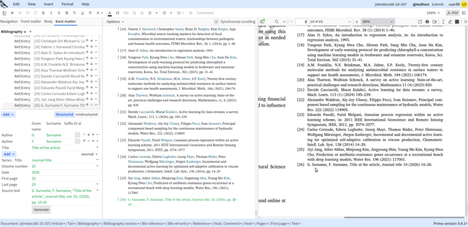Switch to the Body tab

tap(49, 22)
